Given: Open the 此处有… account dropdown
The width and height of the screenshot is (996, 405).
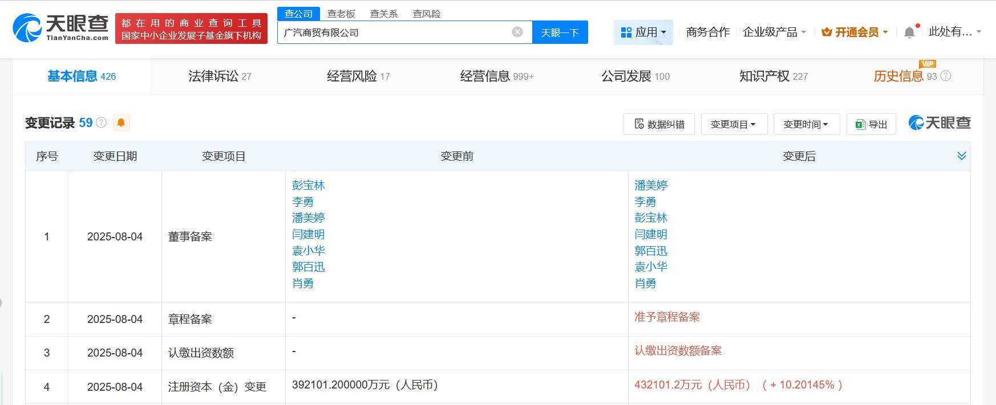Looking at the screenshot, I should pos(954,32).
